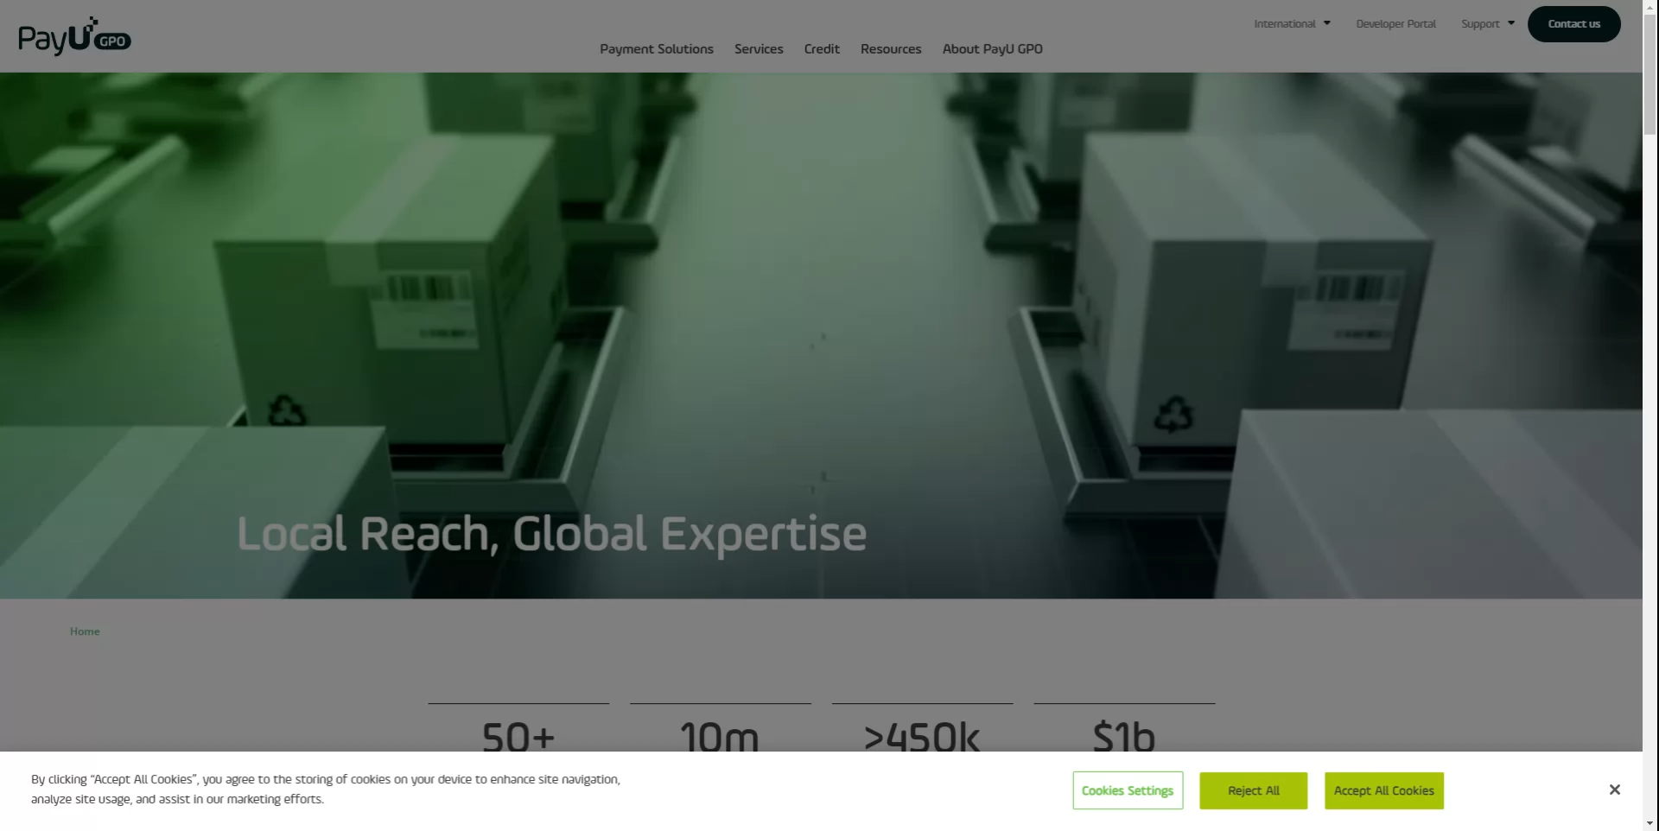Open the Payment Solutions menu
This screenshot has width=1659, height=831.
(656, 49)
